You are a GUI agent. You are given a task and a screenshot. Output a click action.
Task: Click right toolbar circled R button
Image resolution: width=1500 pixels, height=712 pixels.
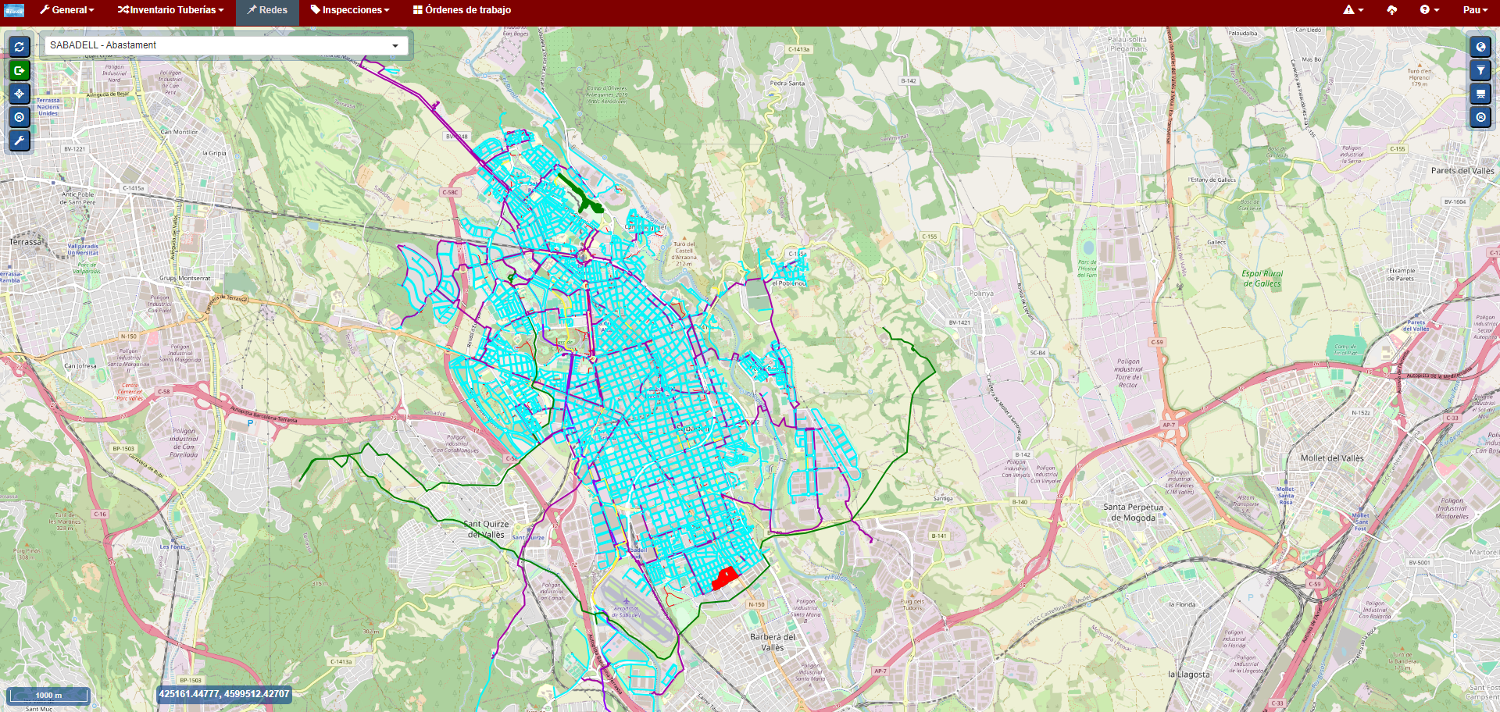coord(1480,117)
